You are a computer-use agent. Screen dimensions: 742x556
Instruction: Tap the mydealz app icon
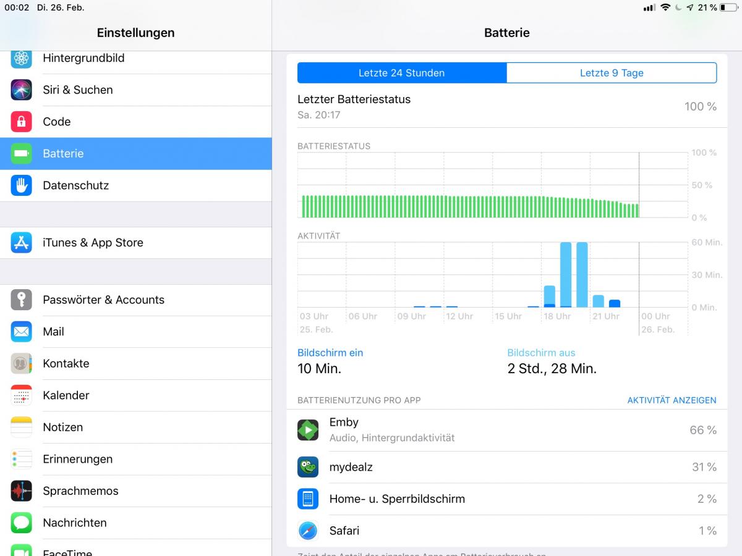tap(307, 467)
